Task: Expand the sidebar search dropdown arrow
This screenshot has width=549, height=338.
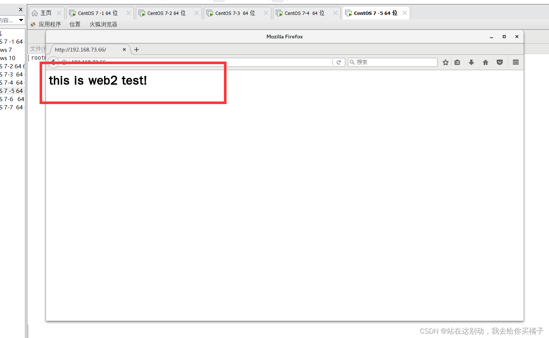Action: pos(21,20)
